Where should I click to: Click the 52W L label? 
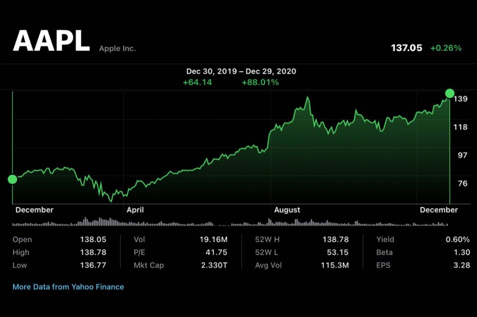coord(267,252)
